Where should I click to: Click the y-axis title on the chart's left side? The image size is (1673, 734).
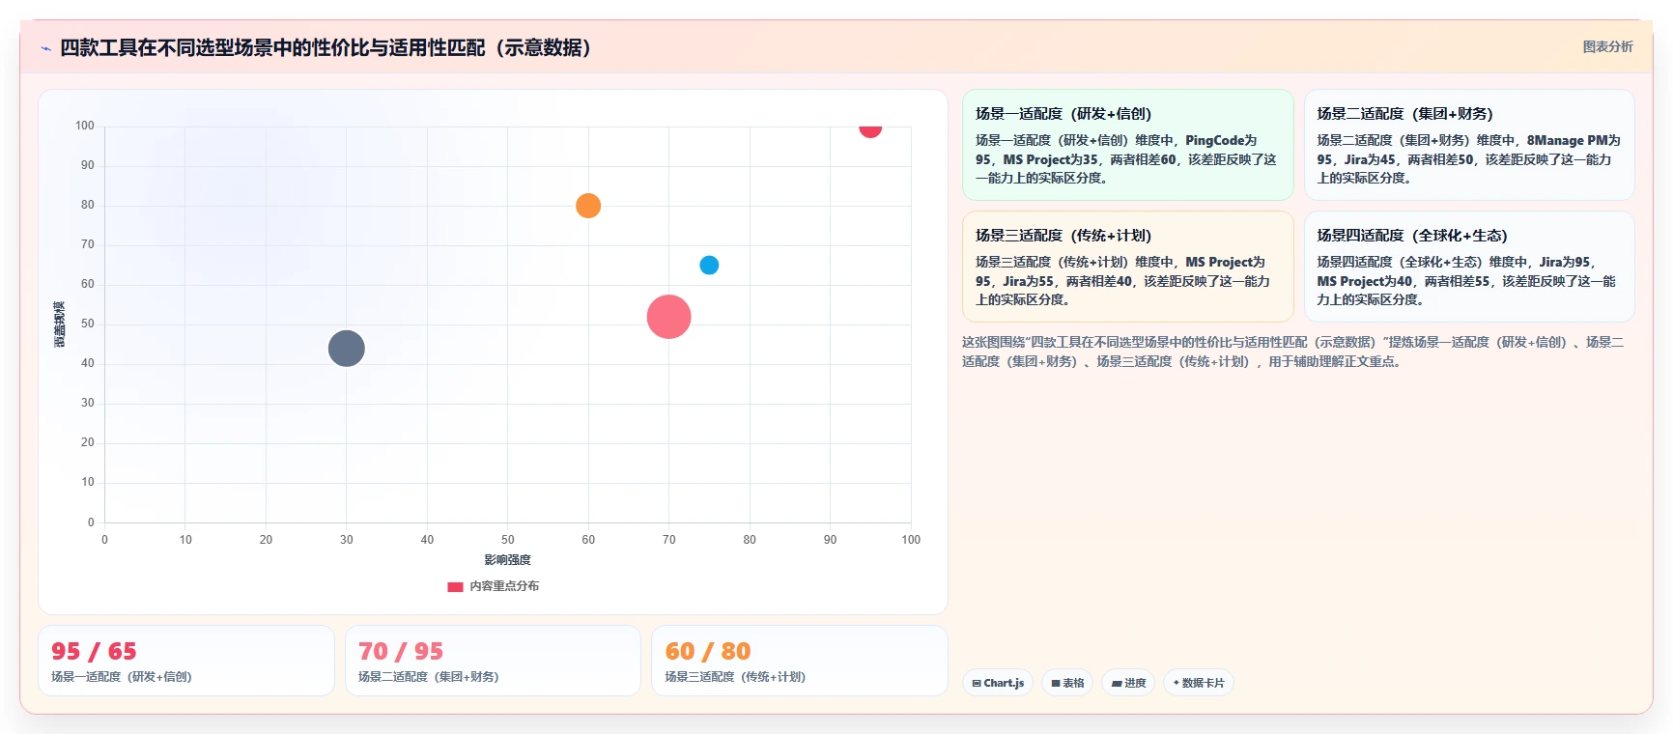click(x=60, y=325)
